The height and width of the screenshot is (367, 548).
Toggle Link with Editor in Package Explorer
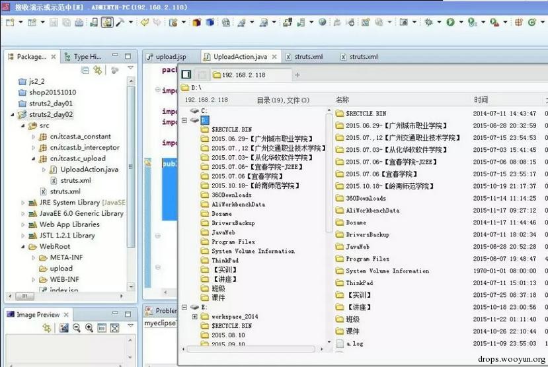click(x=98, y=71)
